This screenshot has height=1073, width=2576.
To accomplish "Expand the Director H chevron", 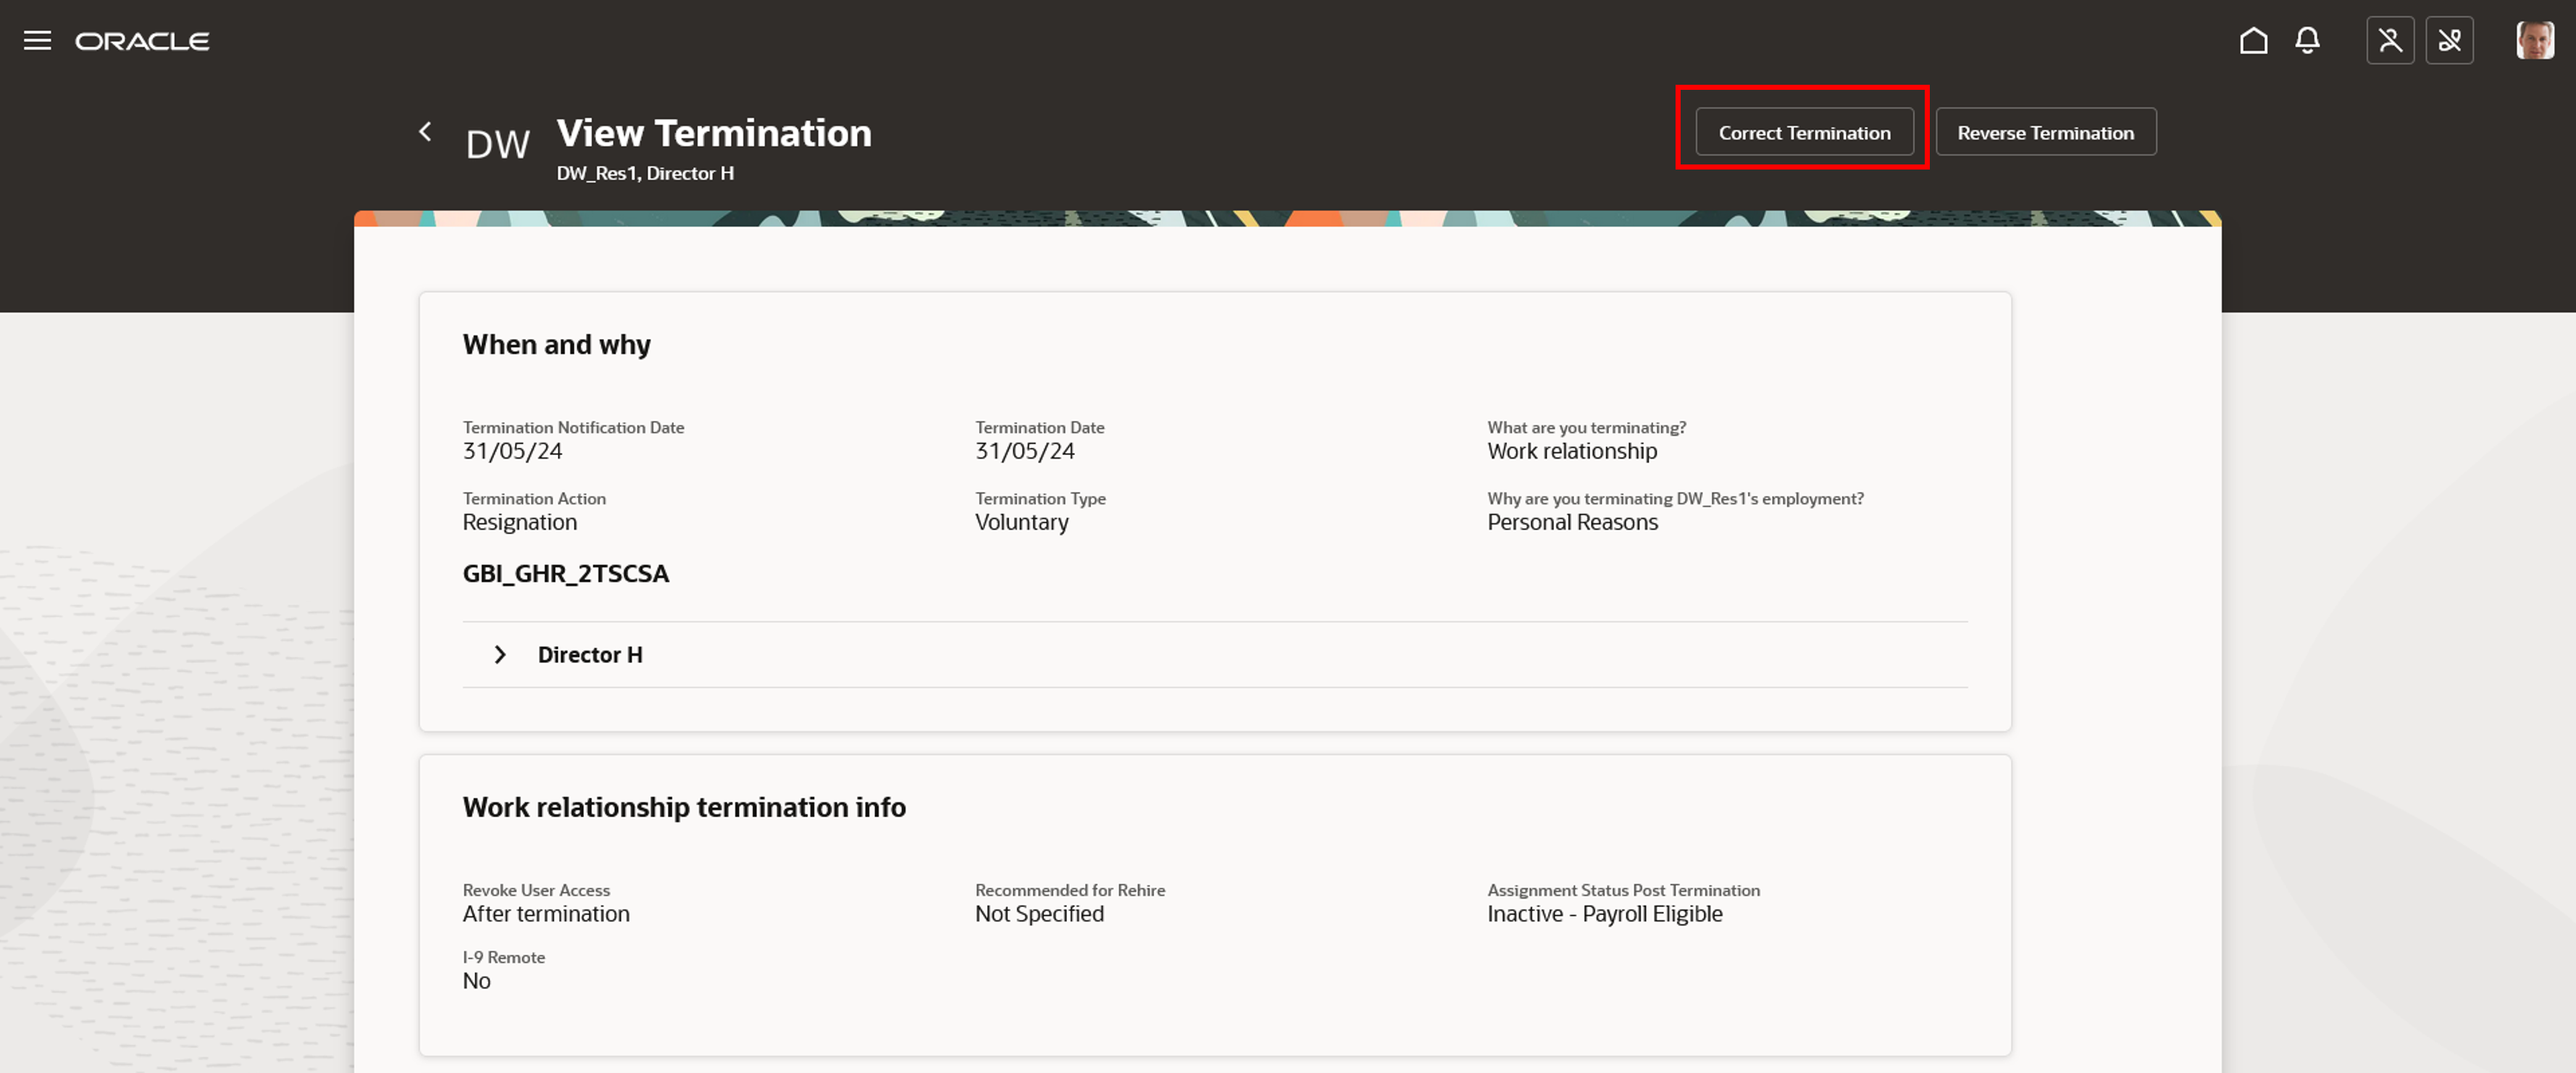I will [x=500, y=655].
